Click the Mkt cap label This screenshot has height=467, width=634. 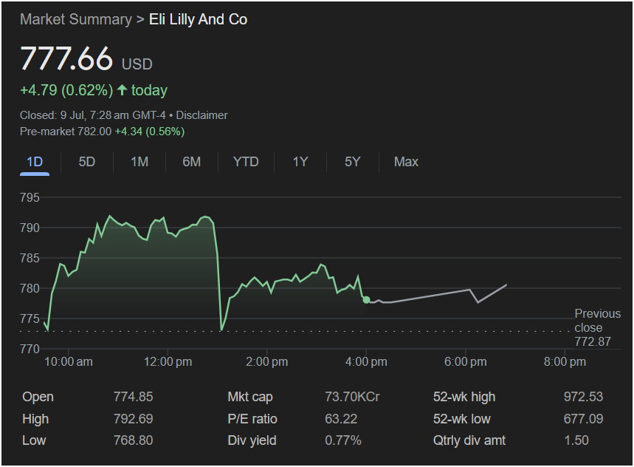click(x=250, y=397)
